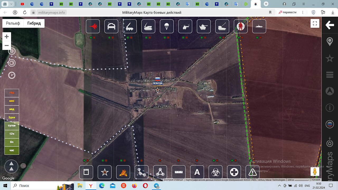The image size is (338, 190).
Task: Select the мес time filter
Action: [12, 101]
